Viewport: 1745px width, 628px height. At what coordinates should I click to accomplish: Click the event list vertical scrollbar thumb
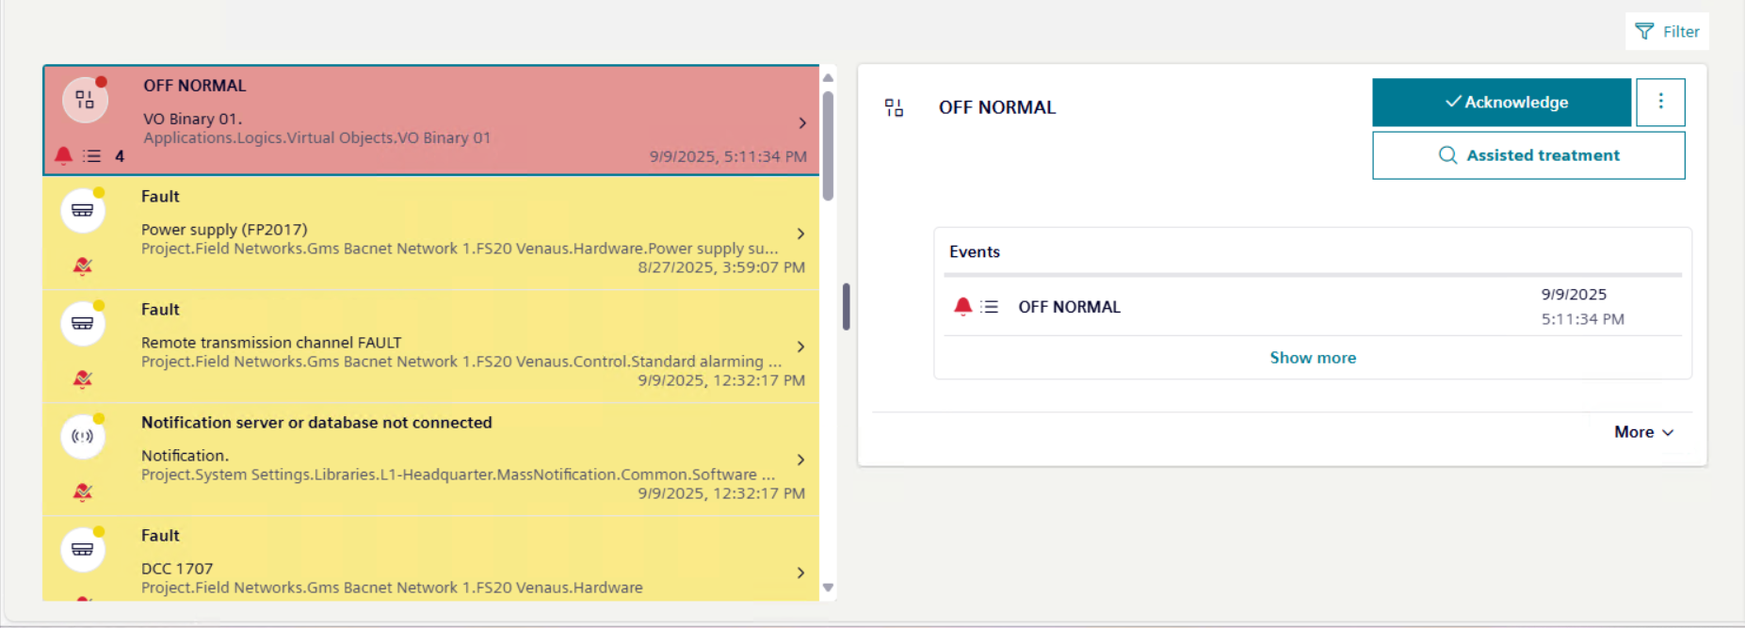[x=828, y=146]
